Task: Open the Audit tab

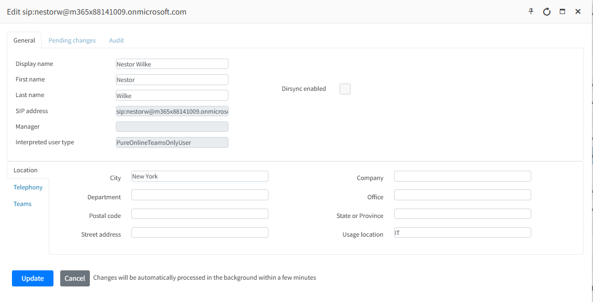Action: [x=116, y=40]
